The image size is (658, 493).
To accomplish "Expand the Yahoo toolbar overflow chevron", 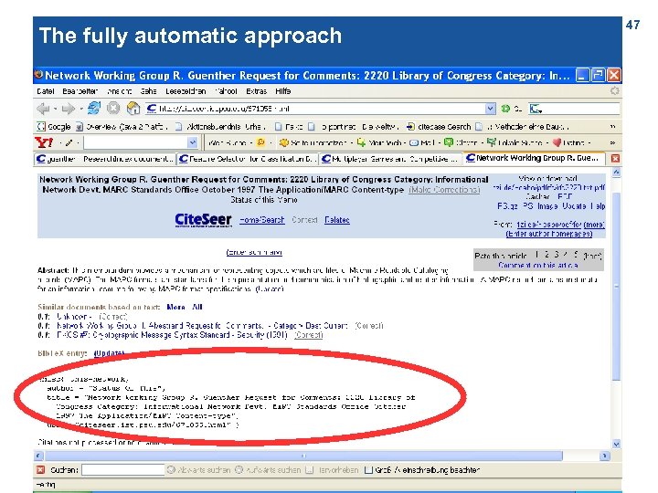I will click(x=613, y=142).
